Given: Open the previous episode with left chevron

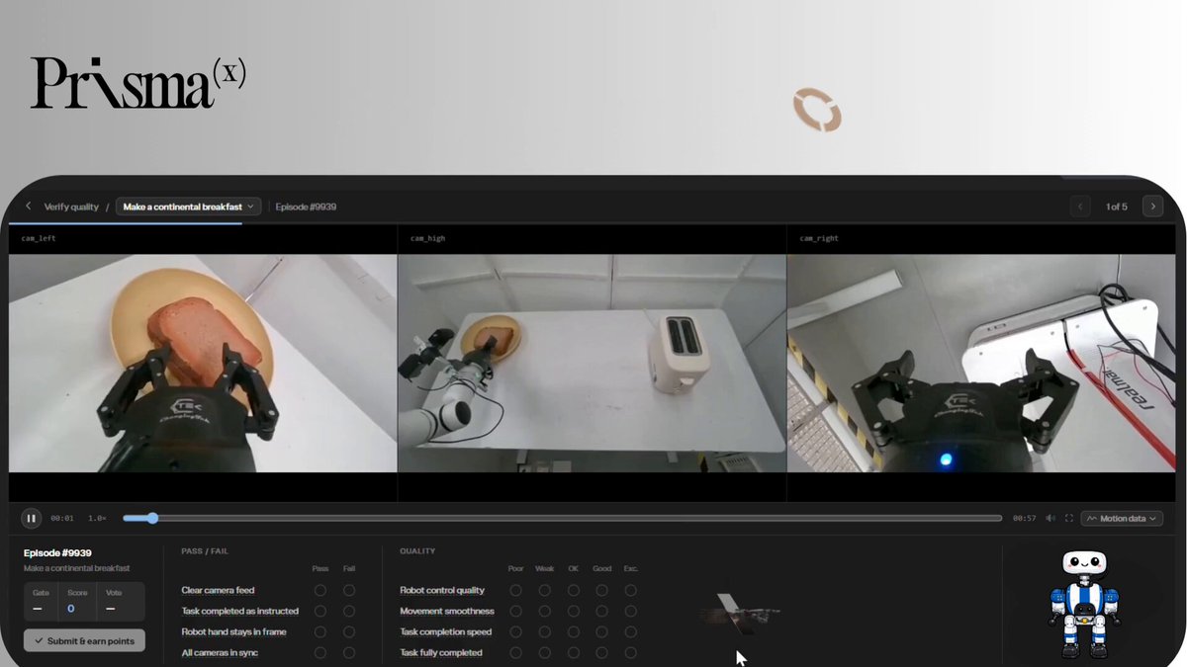Looking at the screenshot, I should pos(1081,207).
